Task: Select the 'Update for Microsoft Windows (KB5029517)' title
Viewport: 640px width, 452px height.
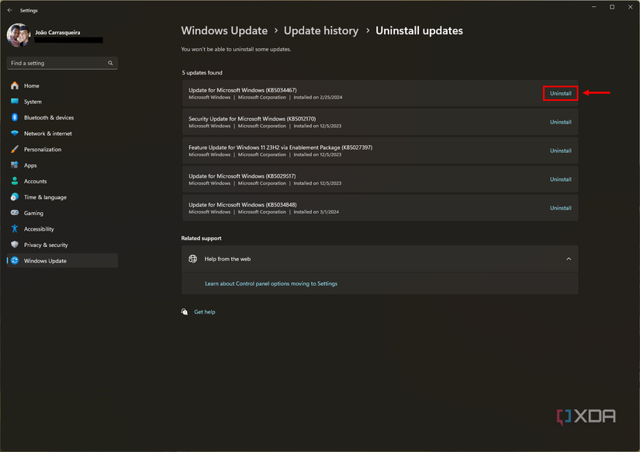Action: [x=242, y=176]
